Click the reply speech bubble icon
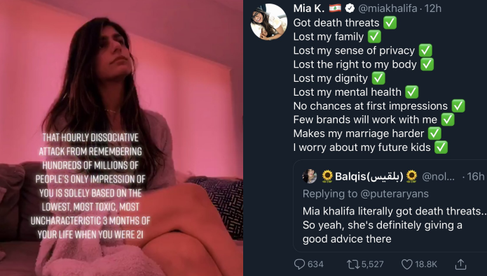487x276 pixels. [x=299, y=264]
